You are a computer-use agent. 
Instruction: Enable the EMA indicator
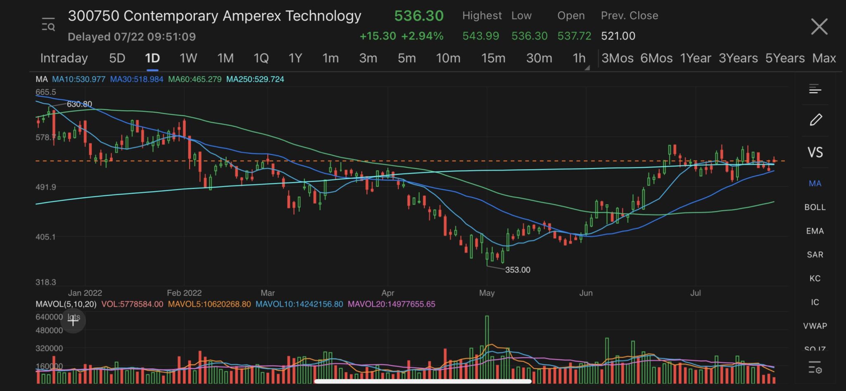815,231
